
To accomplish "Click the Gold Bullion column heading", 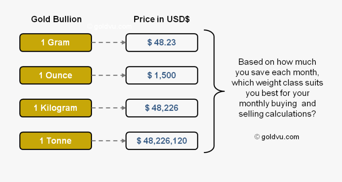I will point(56,19).
